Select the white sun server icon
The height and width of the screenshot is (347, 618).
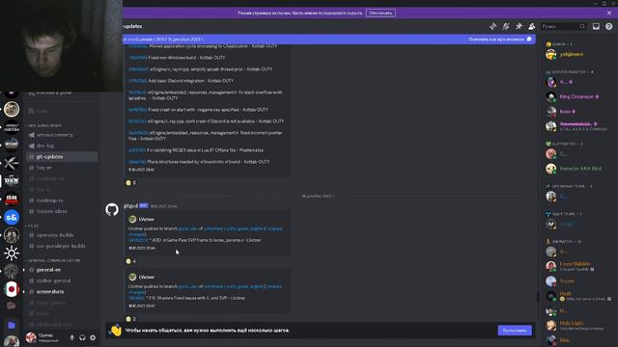(12, 253)
